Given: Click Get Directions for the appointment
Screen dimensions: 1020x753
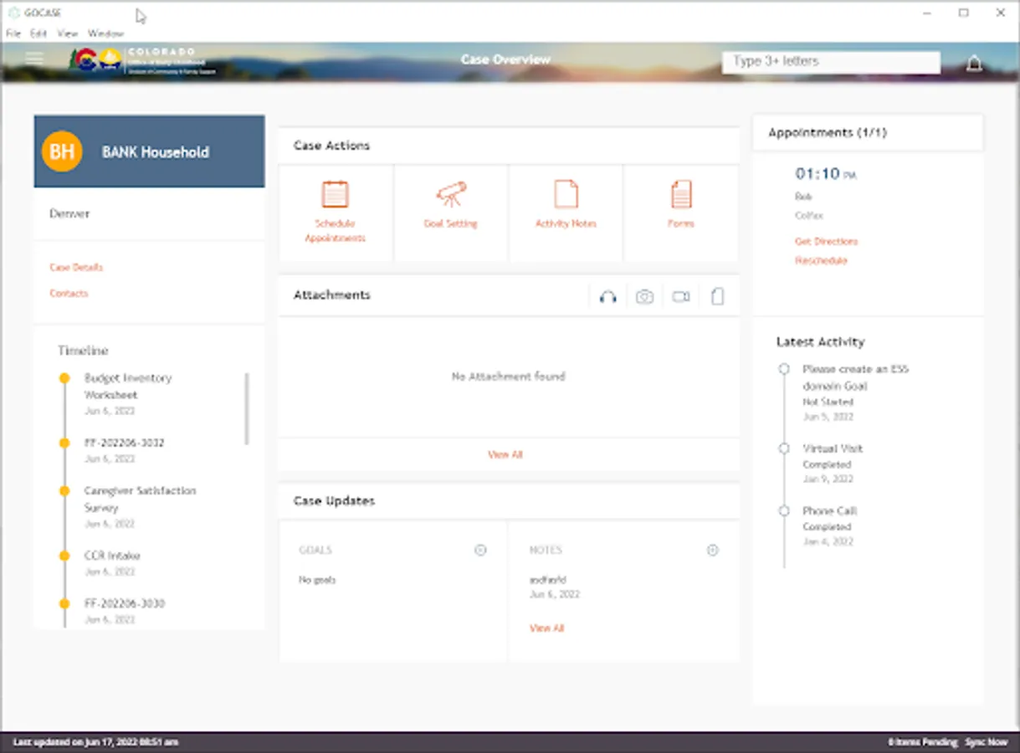Looking at the screenshot, I should (x=826, y=241).
